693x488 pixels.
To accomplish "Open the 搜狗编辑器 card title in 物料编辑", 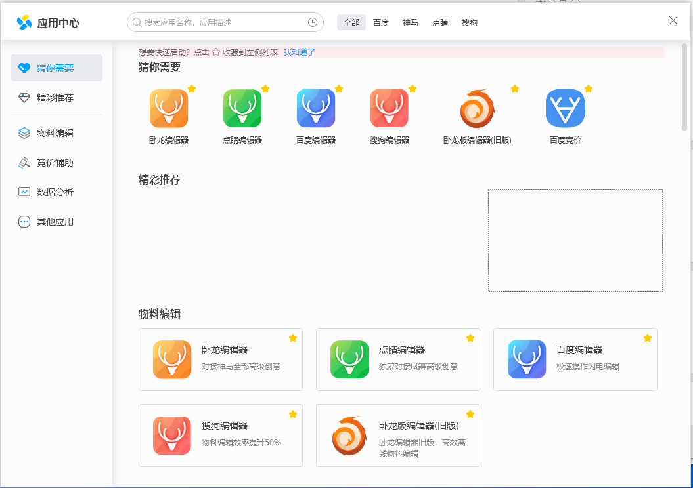I will coord(225,426).
